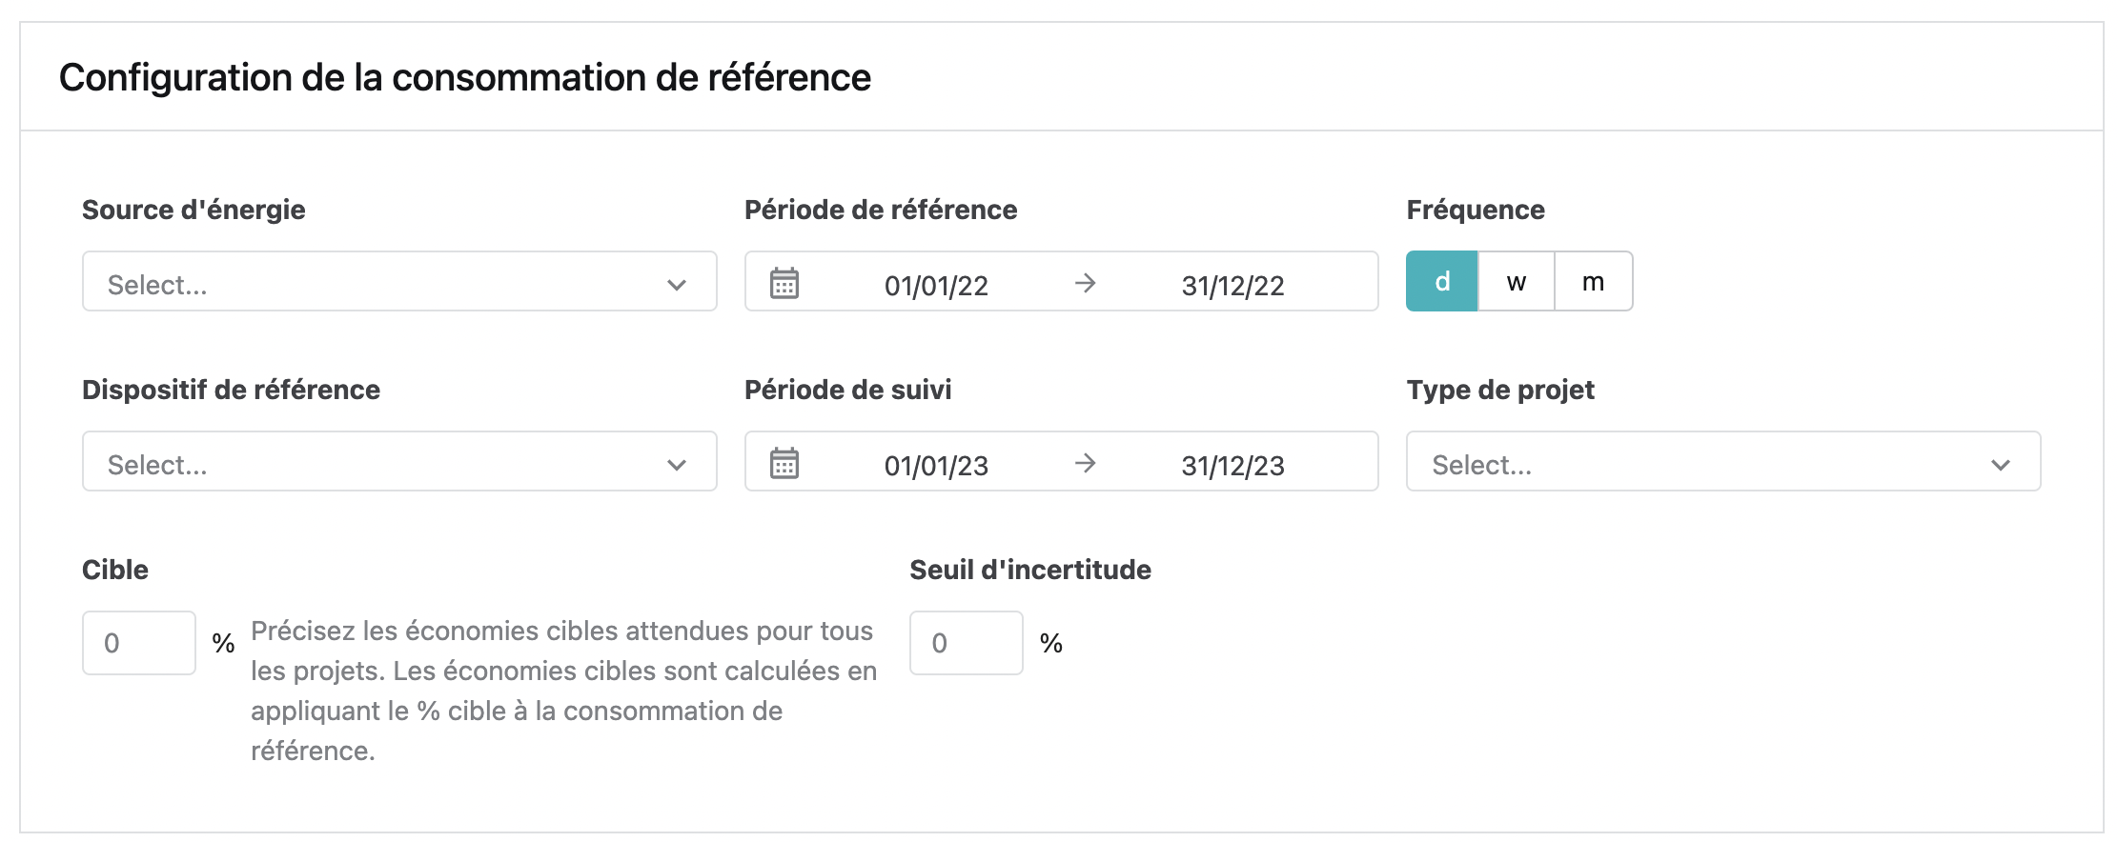Click the Dispositif de référence label
The width and height of the screenshot is (2118, 842).
pyautogui.click(x=231, y=390)
